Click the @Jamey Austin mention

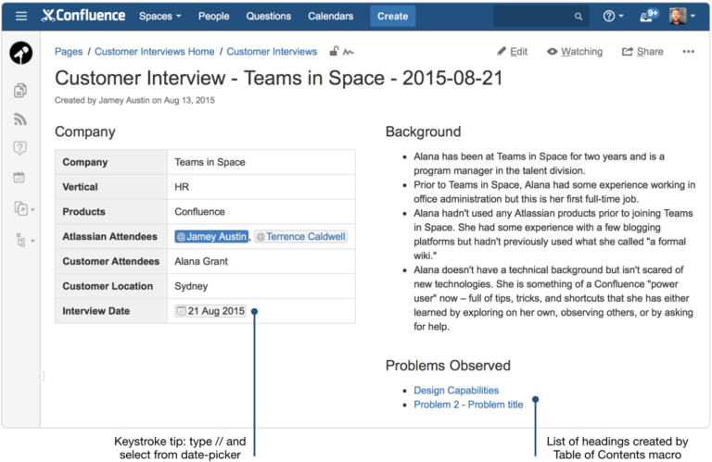click(x=211, y=237)
